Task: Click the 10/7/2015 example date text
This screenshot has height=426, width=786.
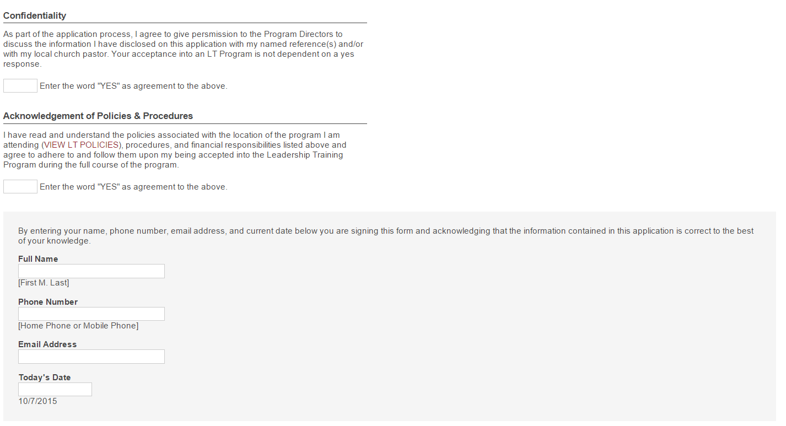Action: 37,401
